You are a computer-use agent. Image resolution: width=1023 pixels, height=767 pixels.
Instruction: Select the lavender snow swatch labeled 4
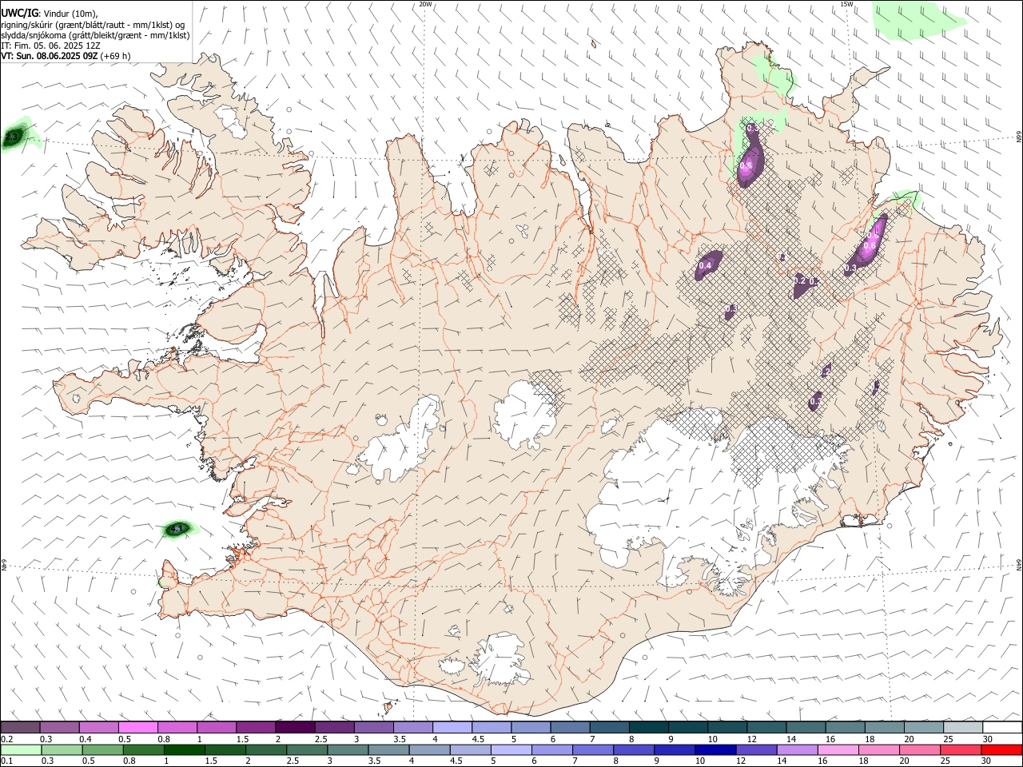(452, 728)
